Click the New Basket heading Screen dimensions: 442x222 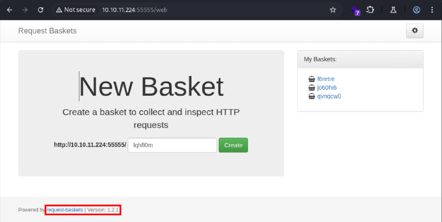[151, 86]
